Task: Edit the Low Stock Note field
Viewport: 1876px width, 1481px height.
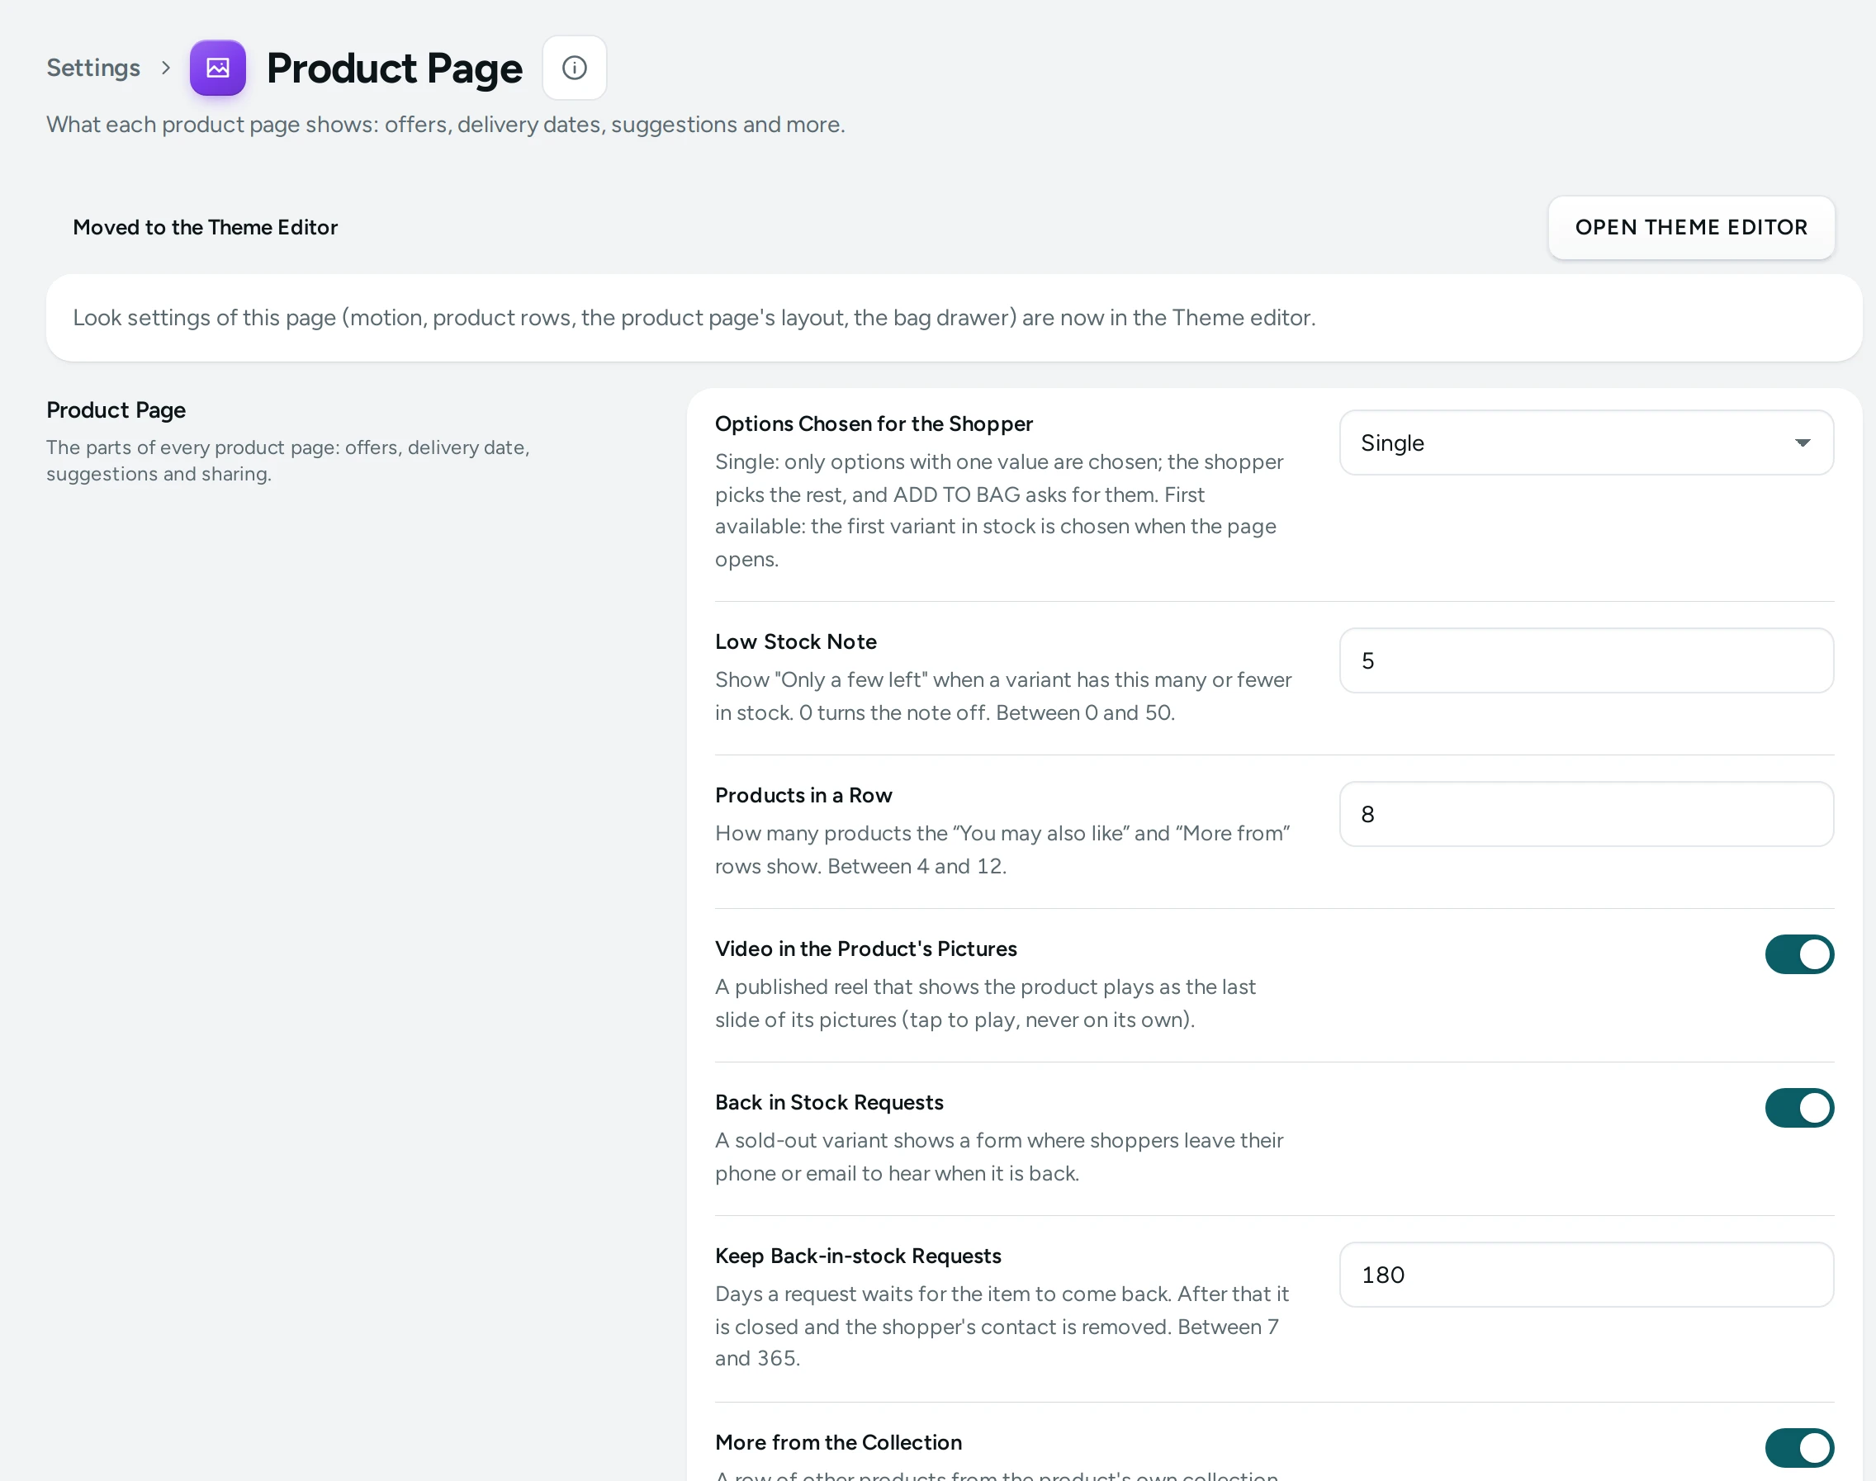Action: coord(1585,660)
